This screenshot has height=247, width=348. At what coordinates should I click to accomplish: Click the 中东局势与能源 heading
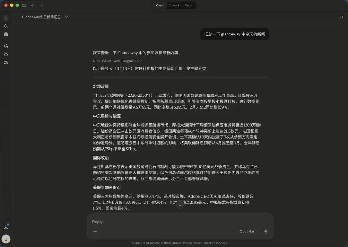pos(107,116)
